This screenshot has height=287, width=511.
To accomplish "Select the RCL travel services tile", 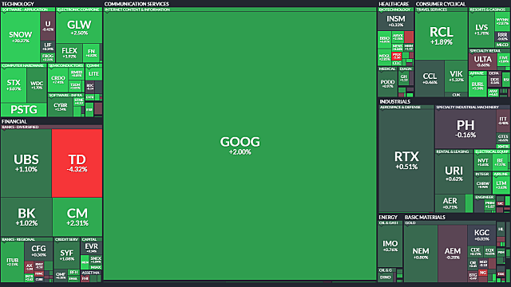I will [442, 36].
